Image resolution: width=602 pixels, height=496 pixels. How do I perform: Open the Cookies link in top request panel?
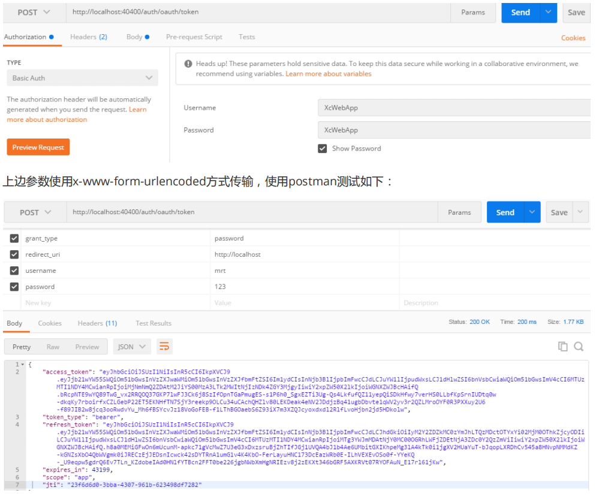point(573,37)
